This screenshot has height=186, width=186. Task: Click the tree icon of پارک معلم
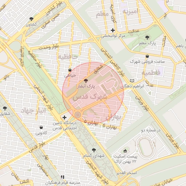147,38
